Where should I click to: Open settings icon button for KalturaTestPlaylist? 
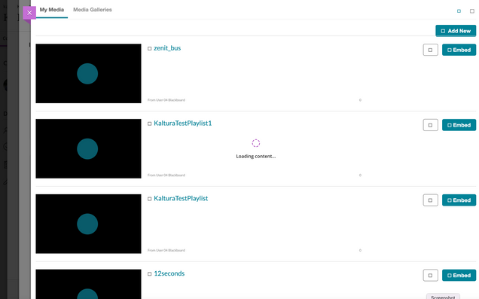coord(431,200)
